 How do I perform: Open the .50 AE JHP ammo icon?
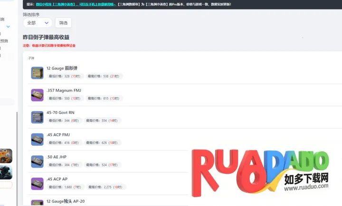pyautogui.click(x=37, y=161)
